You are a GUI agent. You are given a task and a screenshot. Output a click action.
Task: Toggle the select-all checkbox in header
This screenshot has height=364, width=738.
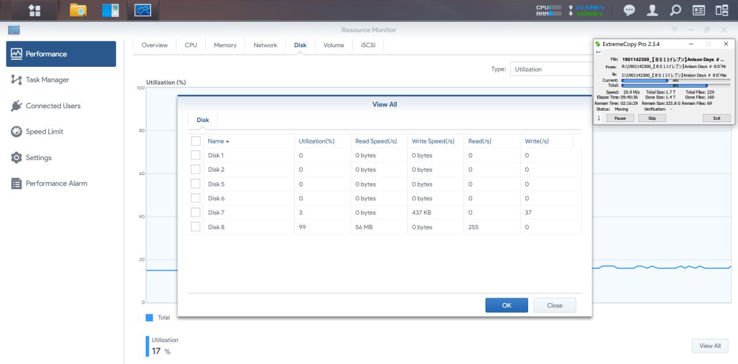(x=195, y=141)
